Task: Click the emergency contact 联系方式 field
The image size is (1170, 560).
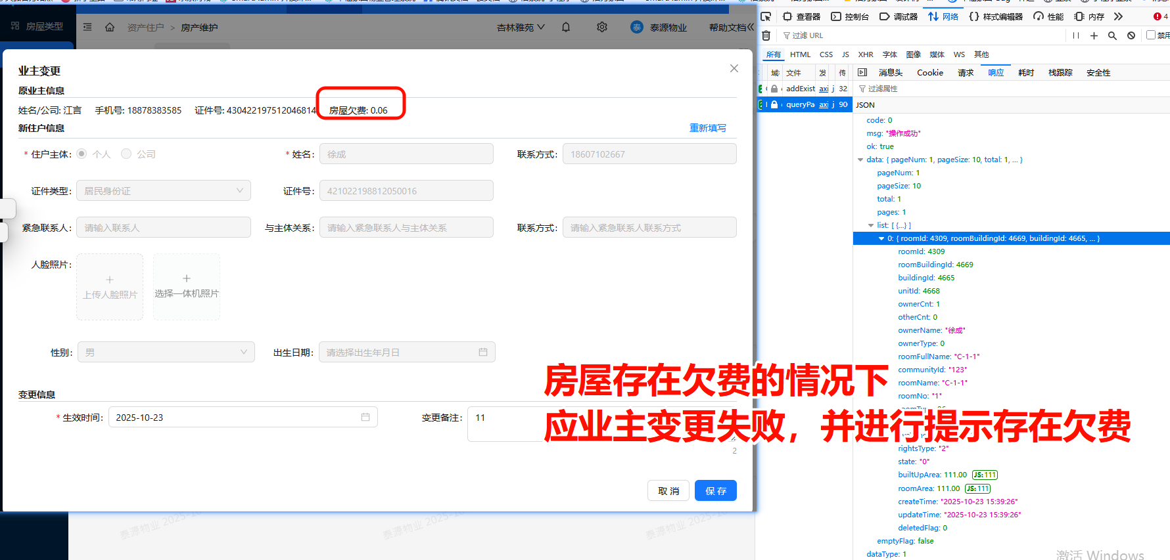Action: 649,228
